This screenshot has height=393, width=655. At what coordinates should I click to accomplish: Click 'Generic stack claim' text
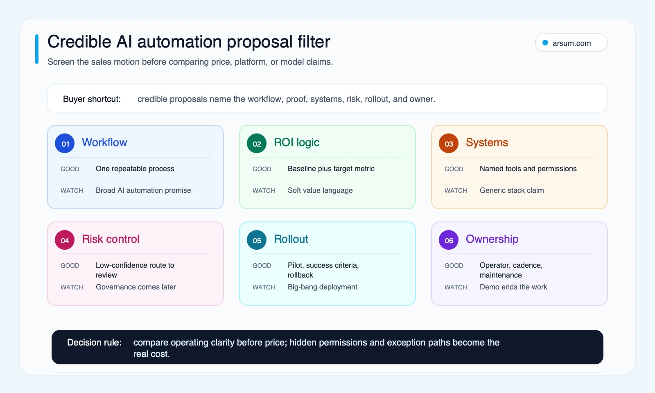tap(512, 190)
